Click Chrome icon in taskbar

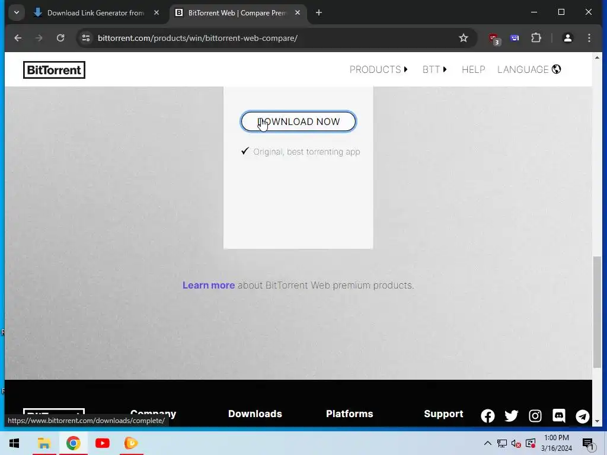(x=73, y=443)
